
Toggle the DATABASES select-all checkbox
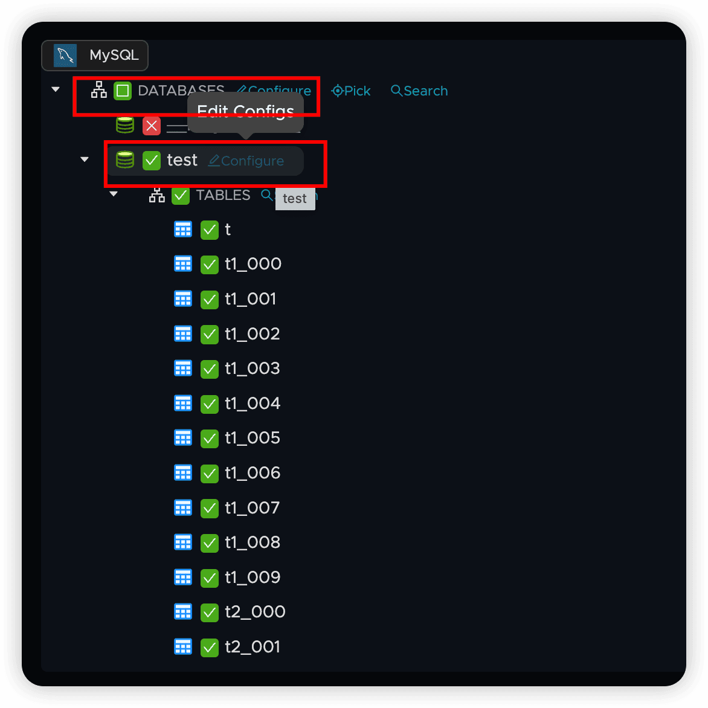(x=123, y=91)
